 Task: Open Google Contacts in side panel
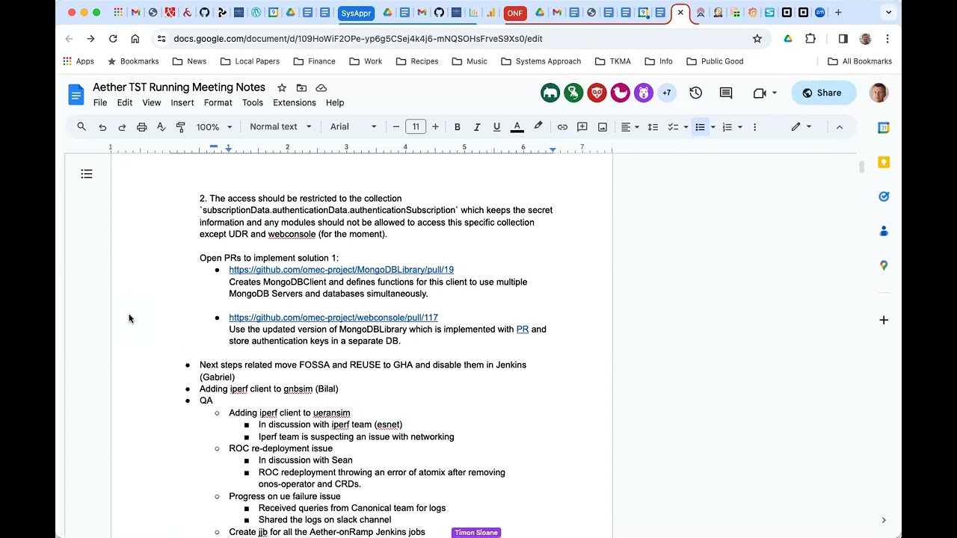[884, 231]
